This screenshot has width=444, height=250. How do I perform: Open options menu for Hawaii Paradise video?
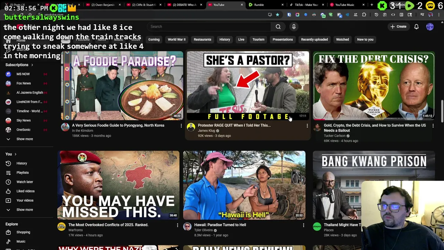[303, 225]
